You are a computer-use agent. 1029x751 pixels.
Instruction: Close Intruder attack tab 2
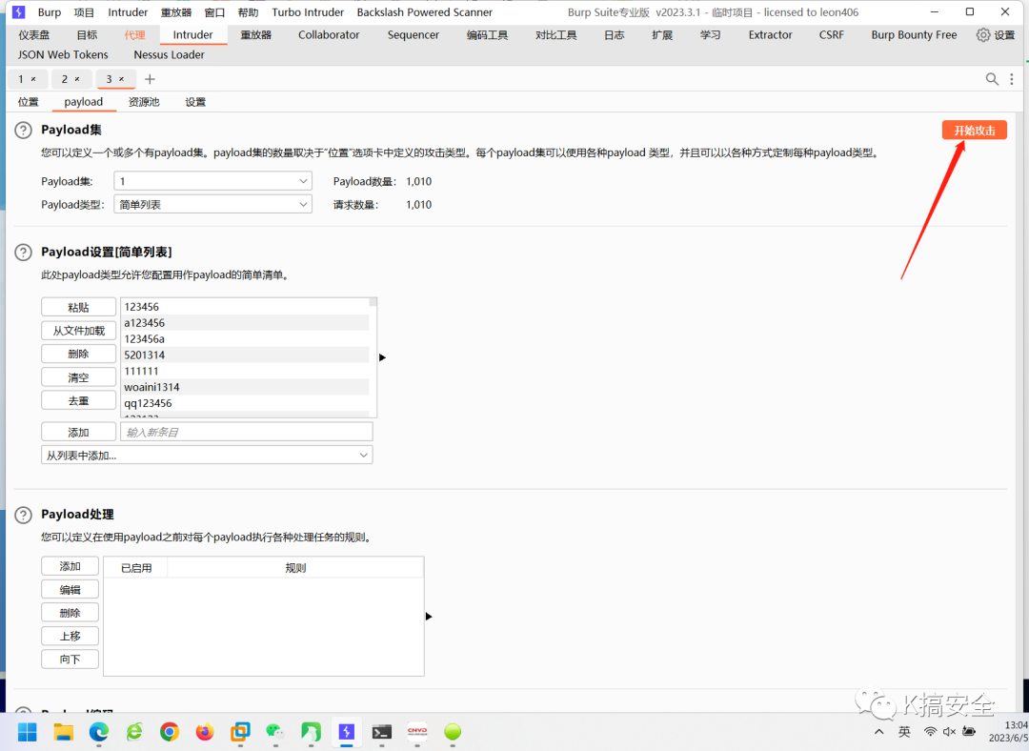[77, 79]
